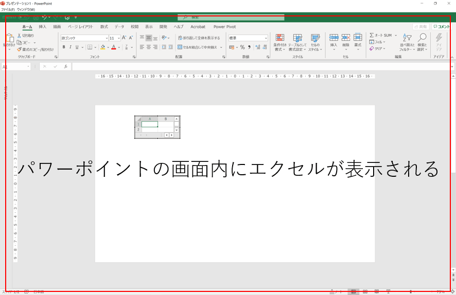Viewport: 456px width, 295px height.
Task: Click the Insert cells (挿入) icon
Action: [334, 38]
